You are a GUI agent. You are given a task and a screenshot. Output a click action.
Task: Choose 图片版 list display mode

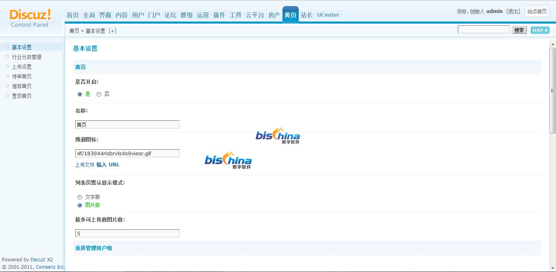[x=80, y=205]
